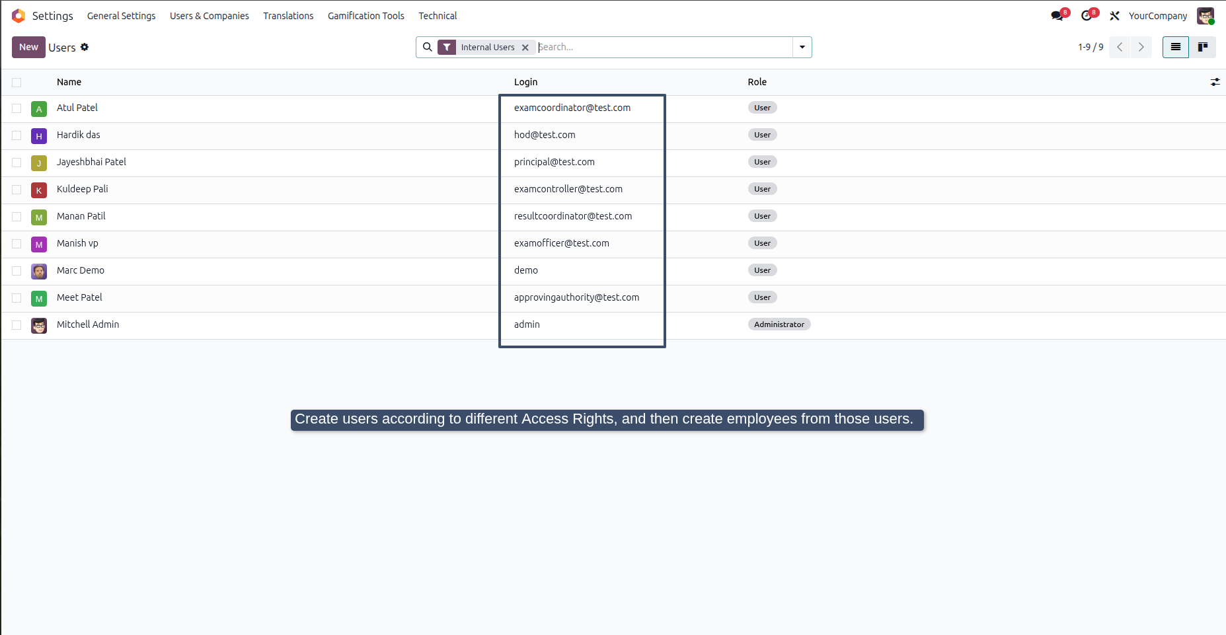Click the search magnifier icon
This screenshot has width=1226, height=635.
pos(428,47)
